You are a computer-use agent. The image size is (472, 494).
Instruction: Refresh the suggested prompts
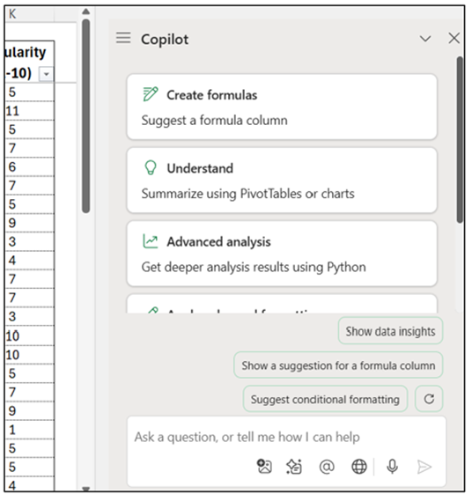tap(429, 399)
